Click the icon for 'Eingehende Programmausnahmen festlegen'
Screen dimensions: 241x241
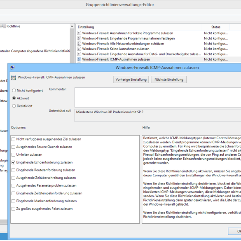[x=80, y=38]
